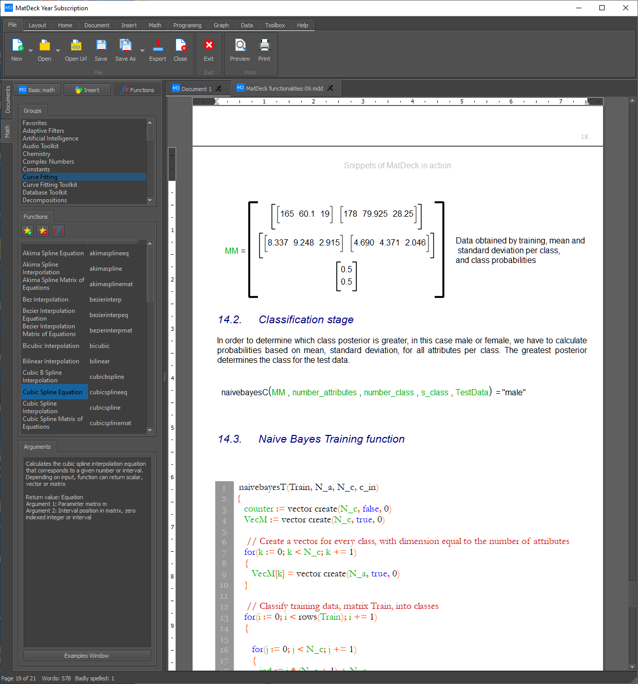This screenshot has width=638, height=684.
Task: Switch to the Programing ribbon tab
Action: pos(187,25)
